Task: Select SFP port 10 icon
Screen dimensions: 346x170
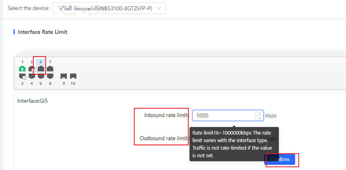Action: tap(73, 76)
